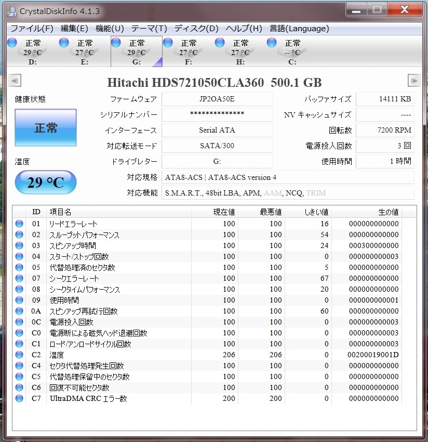Select the C: drive status orb
This screenshot has width=428, height=442.
point(272,43)
